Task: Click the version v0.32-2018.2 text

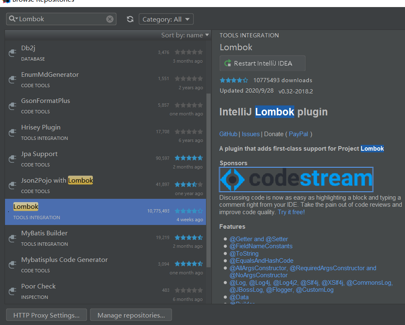Action: (296, 91)
